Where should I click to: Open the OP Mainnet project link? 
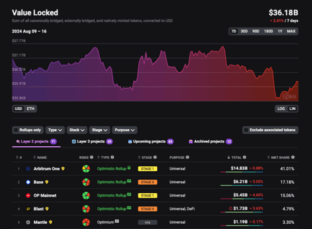pyautogui.click(x=45, y=195)
